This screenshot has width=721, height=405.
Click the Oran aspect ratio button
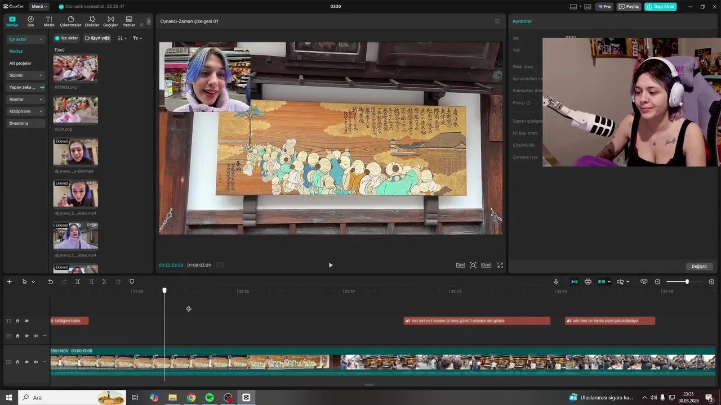tap(486, 265)
